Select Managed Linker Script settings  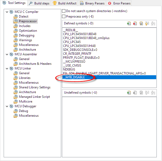pos(34,97)
